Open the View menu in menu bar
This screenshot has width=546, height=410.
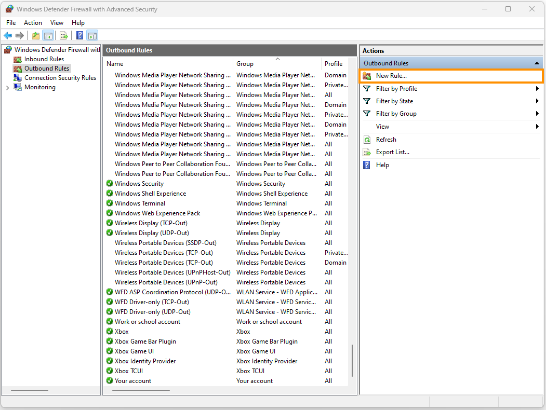click(57, 23)
